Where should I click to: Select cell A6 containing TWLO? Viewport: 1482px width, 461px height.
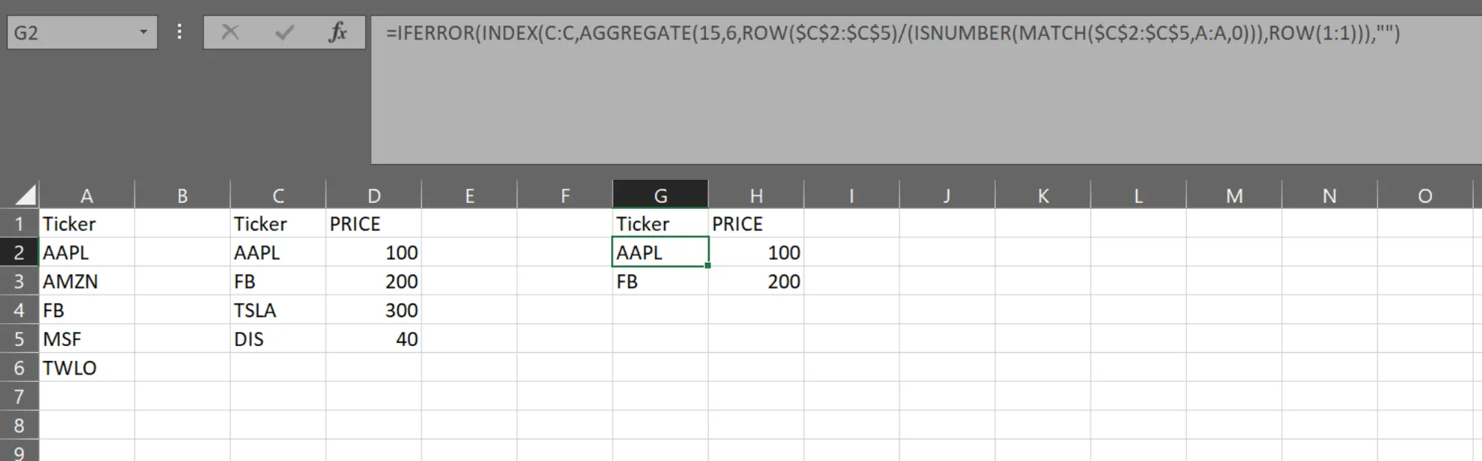click(87, 368)
